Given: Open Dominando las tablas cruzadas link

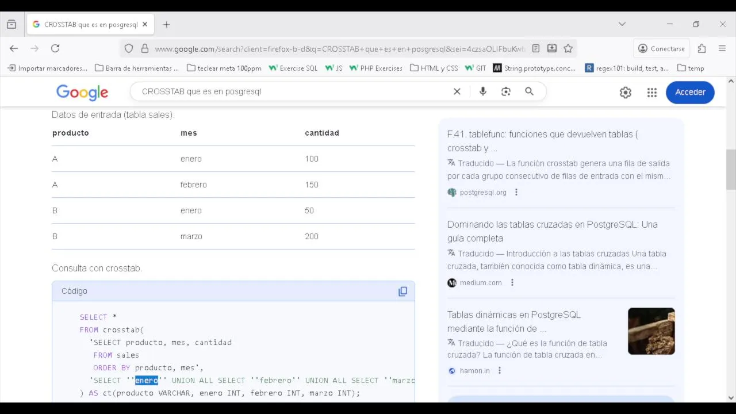Looking at the screenshot, I should pyautogui.click(x=552, y=231).
